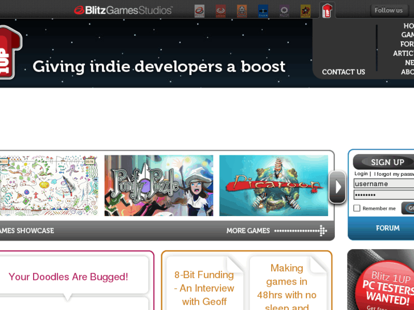
Task: Open 'Your Doodles Are Bugged!' article
Action: pos(68,277)
